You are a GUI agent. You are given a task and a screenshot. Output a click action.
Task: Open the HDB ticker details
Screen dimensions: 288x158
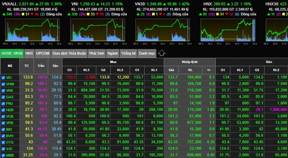(x=10, y=110)
